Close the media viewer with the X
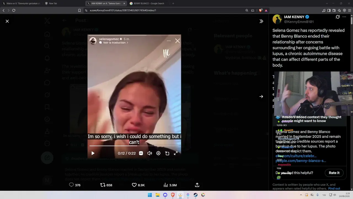This screenshot has width=353, height=199. pyautogui.click(x=7, y=21)
